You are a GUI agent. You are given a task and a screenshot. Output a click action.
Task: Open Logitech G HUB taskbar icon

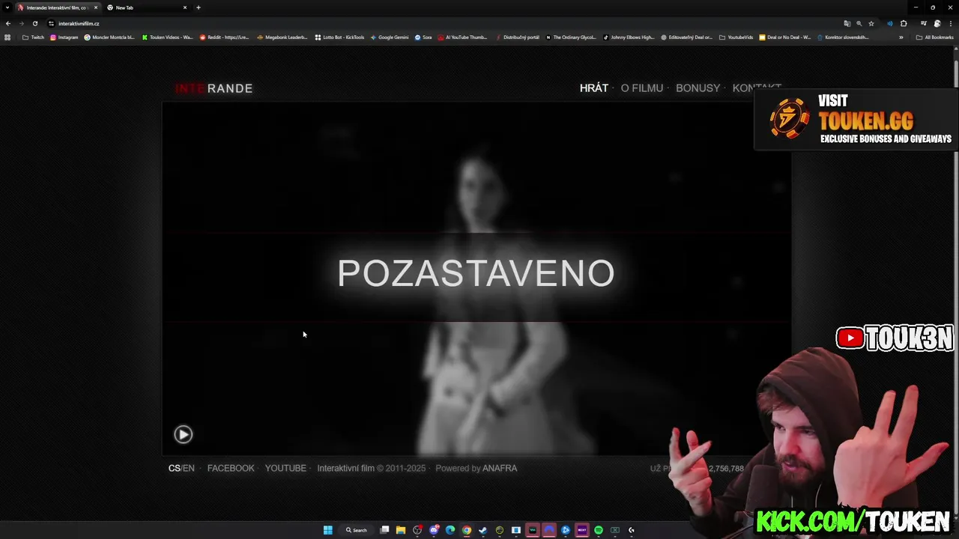(x=631, y=530)
